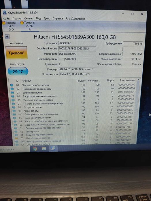Click the blue status icon for attribute 05
Viewport: 151px width, 201px height.
(13, 100)
